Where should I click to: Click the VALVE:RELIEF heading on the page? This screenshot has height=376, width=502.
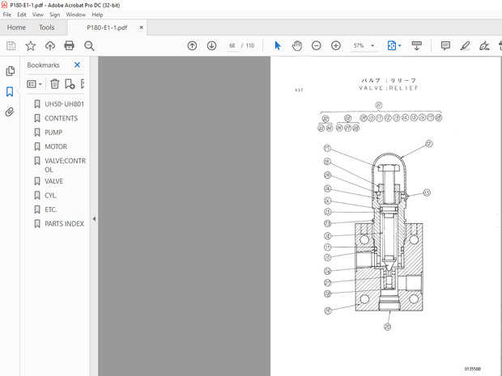(x=389, y=88)
